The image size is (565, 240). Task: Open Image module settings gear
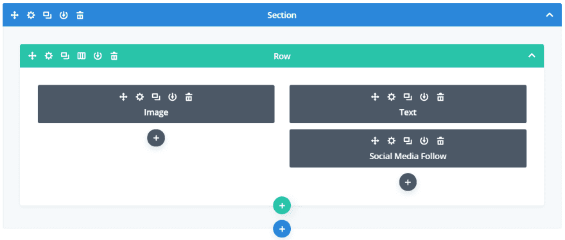140,96
